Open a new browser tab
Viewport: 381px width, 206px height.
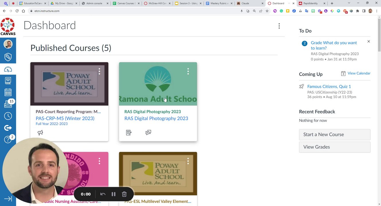(332, 3)
